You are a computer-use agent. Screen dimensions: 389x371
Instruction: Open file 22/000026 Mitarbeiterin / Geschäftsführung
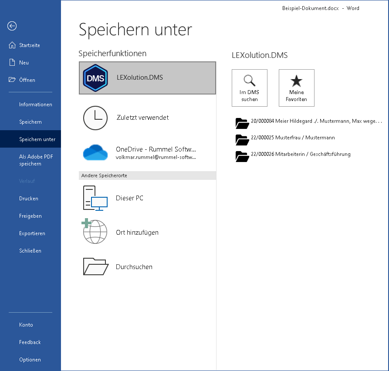pyautogui.click(x=301, y=154)
